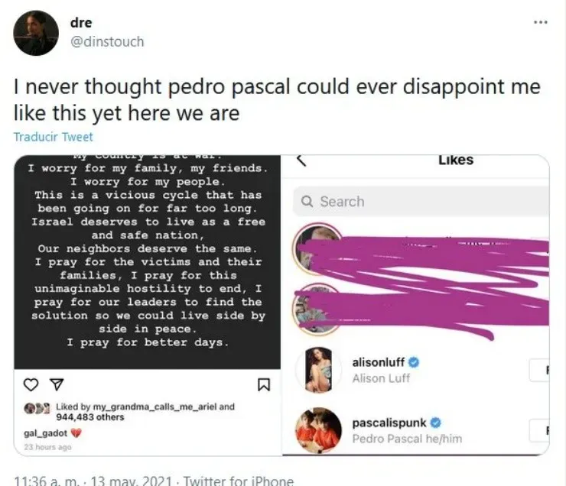Click alisonluff's verified badge

[x=414, y=362]
